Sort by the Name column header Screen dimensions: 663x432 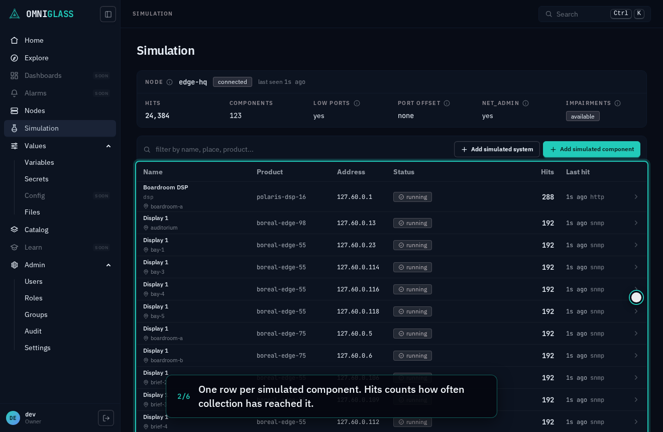click(x=153, y=172)
